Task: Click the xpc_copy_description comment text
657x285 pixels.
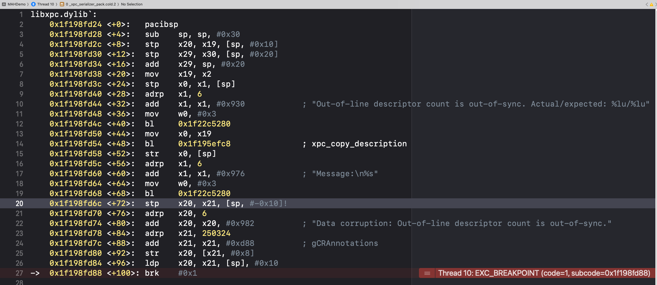Action: (359, 144)
